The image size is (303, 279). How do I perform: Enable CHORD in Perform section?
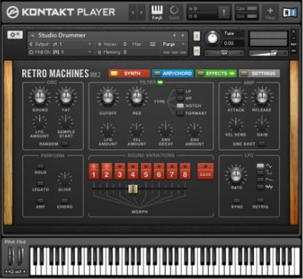65,200
